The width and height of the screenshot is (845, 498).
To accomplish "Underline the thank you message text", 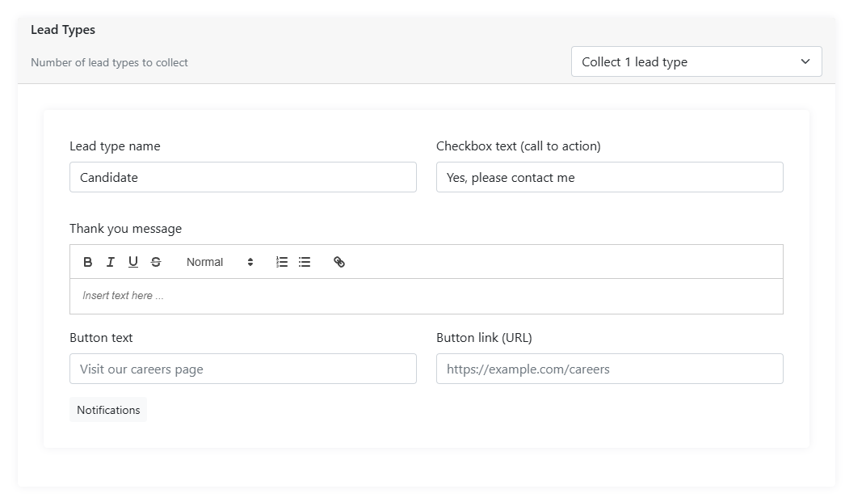I will pyautogui.click(x=133, y=262).
